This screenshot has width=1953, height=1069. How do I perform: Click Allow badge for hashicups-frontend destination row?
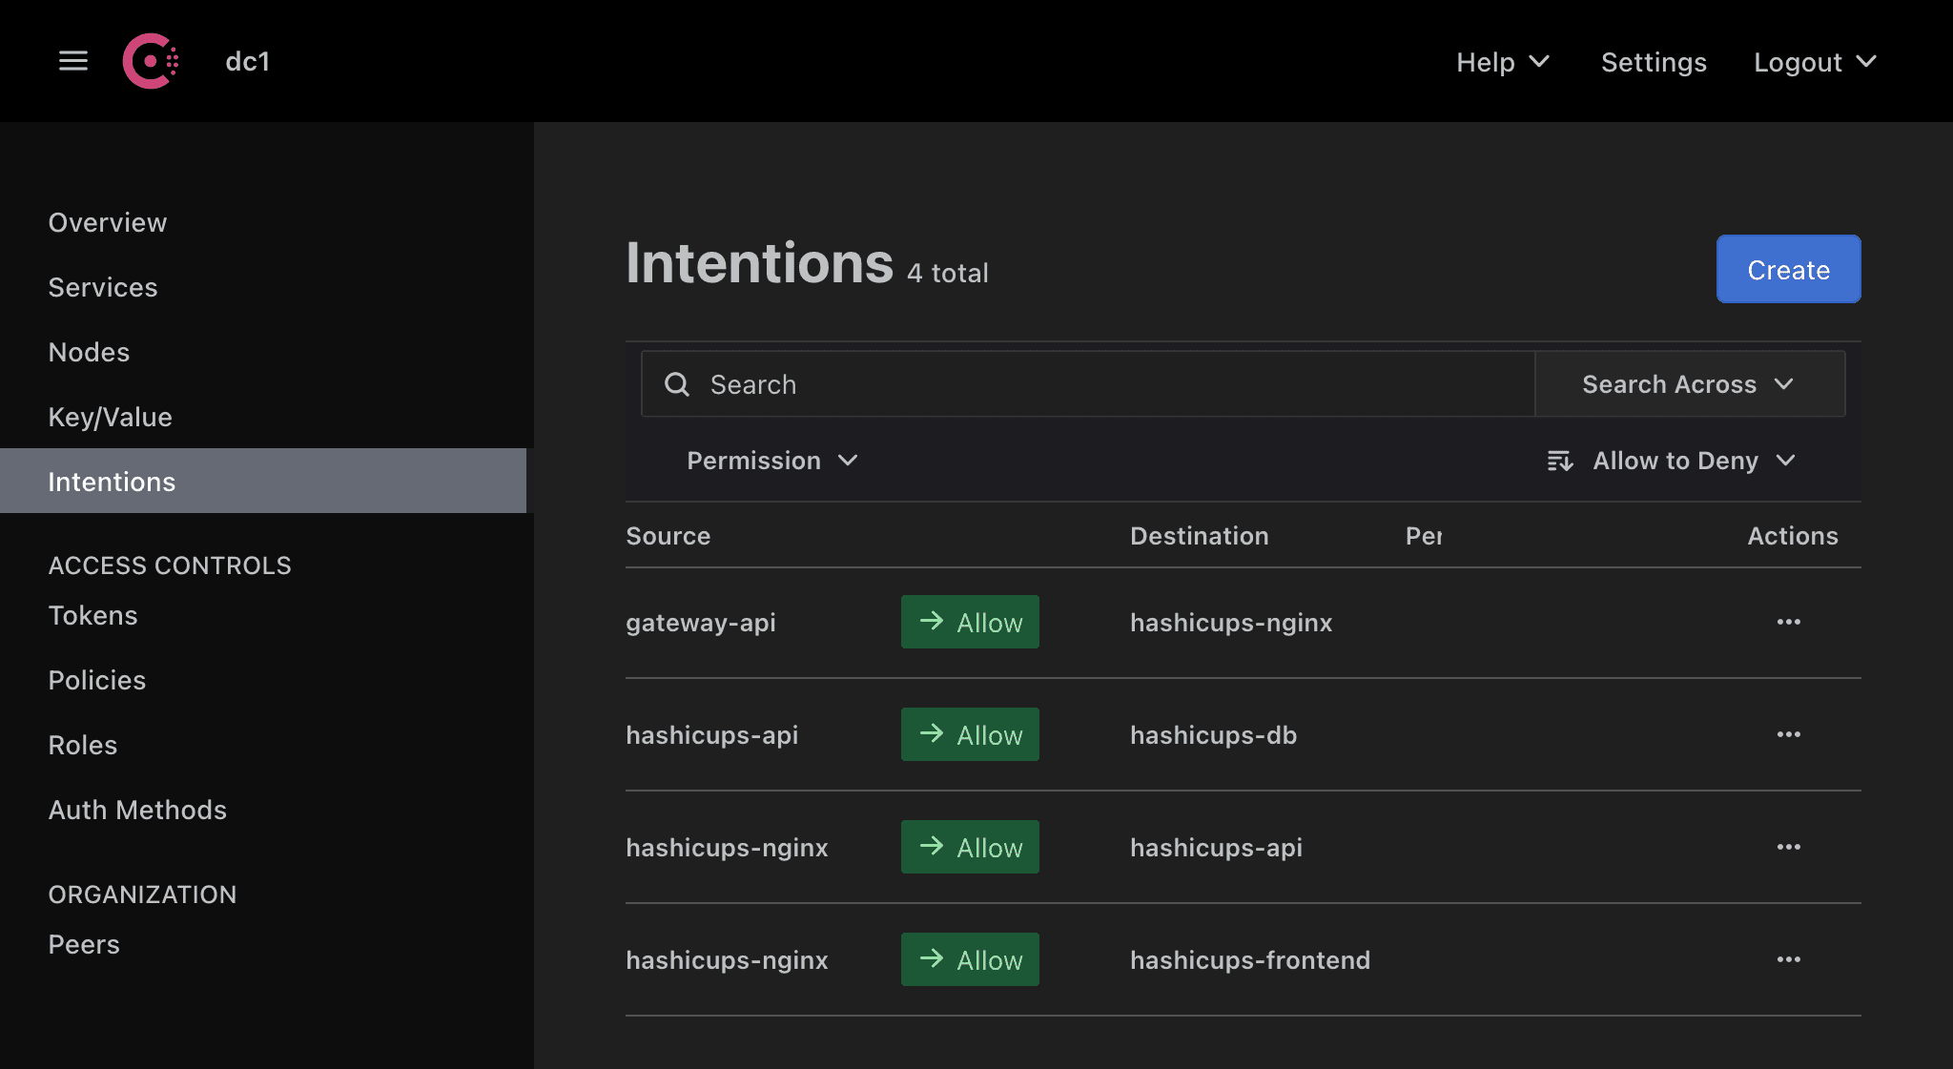pyautogui.click(x=970, y=959)
